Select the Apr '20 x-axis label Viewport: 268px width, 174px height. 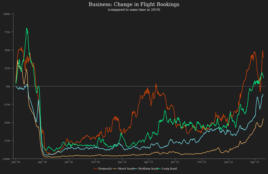point(42,162)
